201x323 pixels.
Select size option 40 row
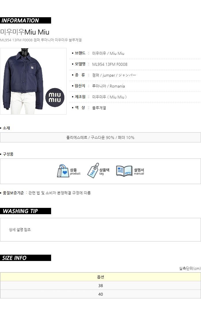(100, 294)
